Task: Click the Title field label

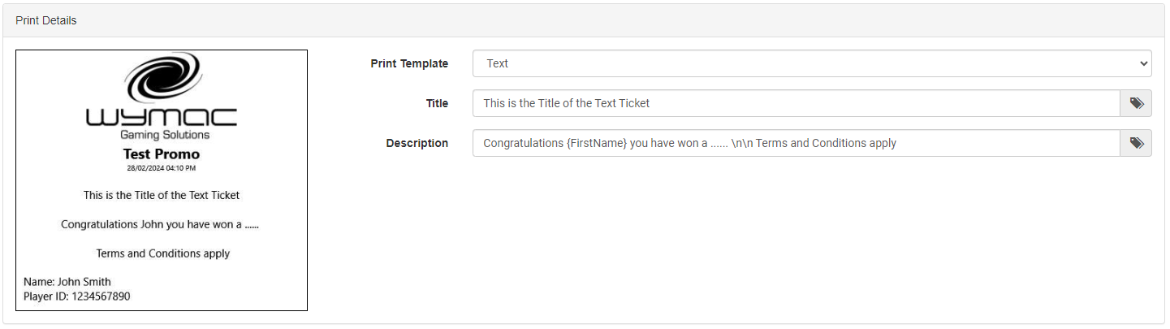Action: tap(437, 103)
